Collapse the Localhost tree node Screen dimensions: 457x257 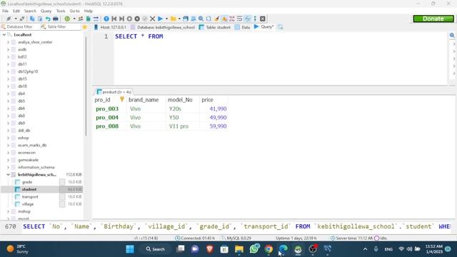[4, 35]
